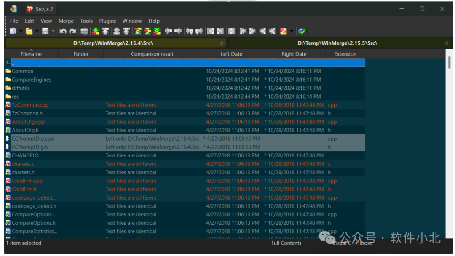Click the Auto Merge toolbar icon
The image size is (455, 256).
pyautogui.click(x=231, y=31)
